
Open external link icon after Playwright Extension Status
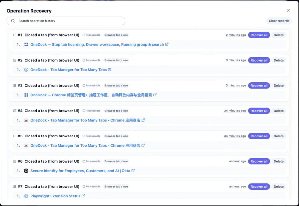(x=83, y=196)
